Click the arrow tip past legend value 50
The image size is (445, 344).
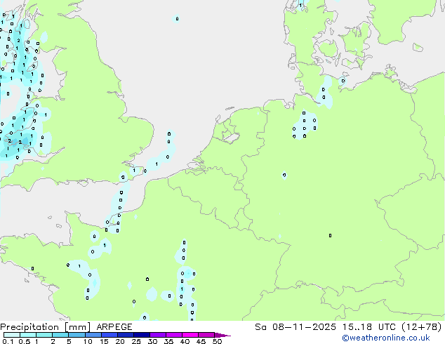click(223, 335)
